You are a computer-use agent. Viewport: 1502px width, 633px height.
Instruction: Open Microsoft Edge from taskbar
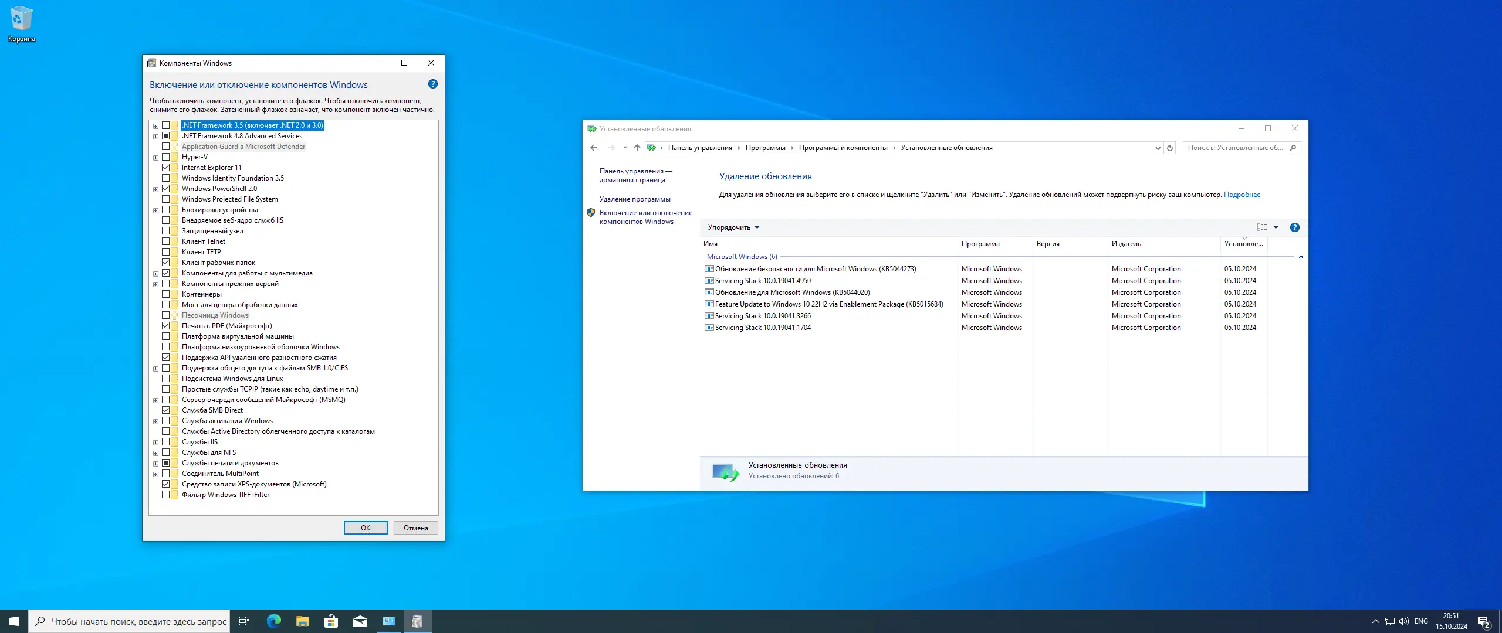[273, 621]
